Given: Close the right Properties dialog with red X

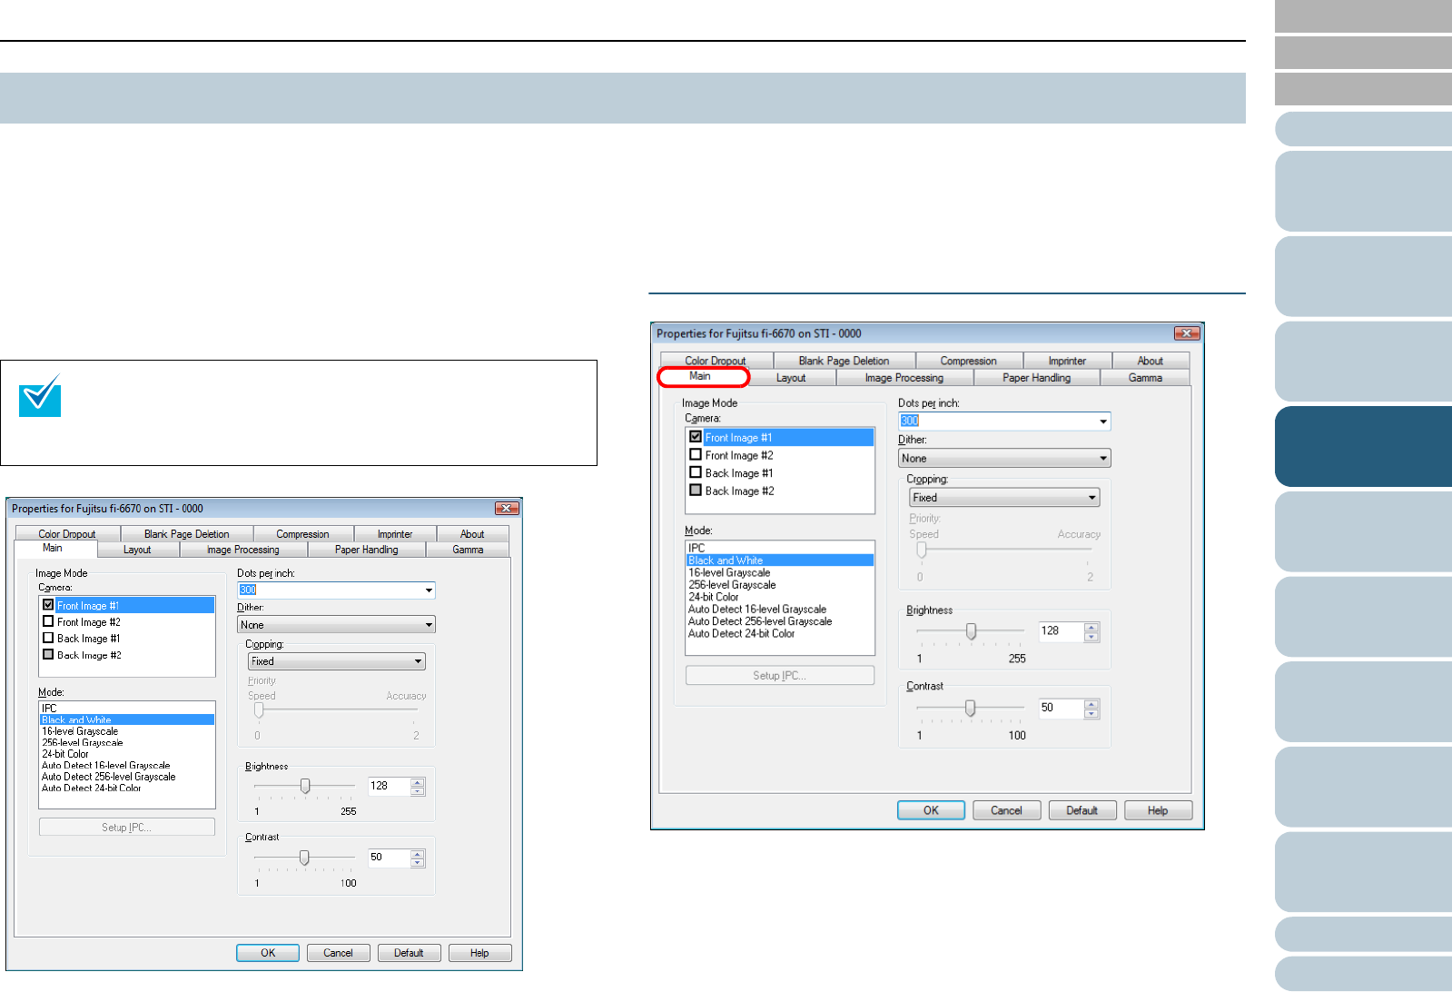Looking at the screenshot, I should click(x=1186, y=333).
